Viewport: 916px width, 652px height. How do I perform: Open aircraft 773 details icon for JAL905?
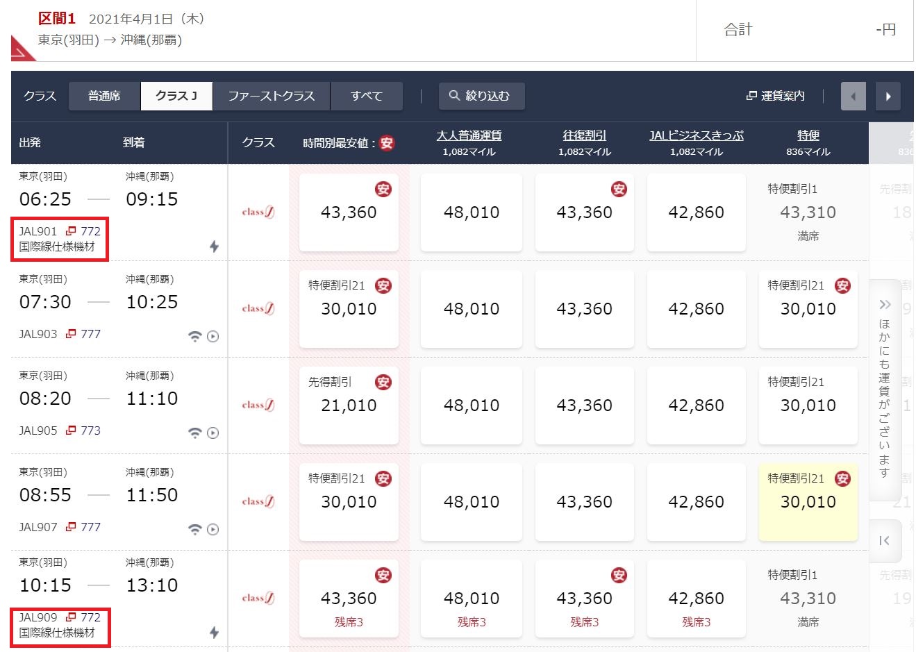71,431
